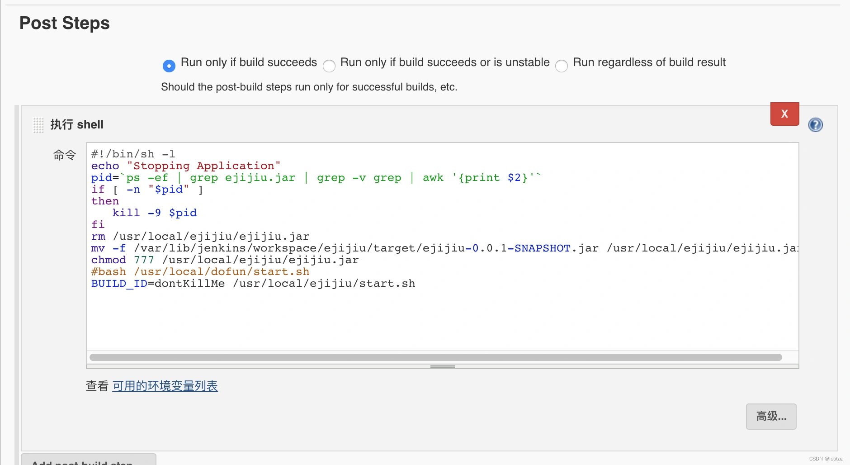Viewport: 850px width, 465px height.
Task: Select Run regardless of build result
Action: tap(562, 66)
